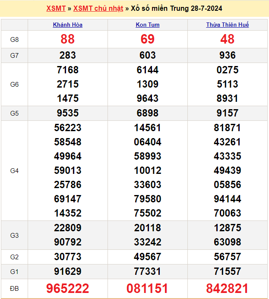
Task: Click the G7 row label
Action: pos(14,55)
